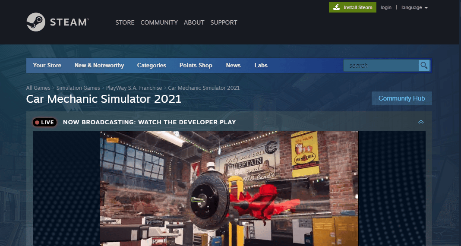
Task: Click the Simulation Games breadcrumb
Action: (78, 88)
